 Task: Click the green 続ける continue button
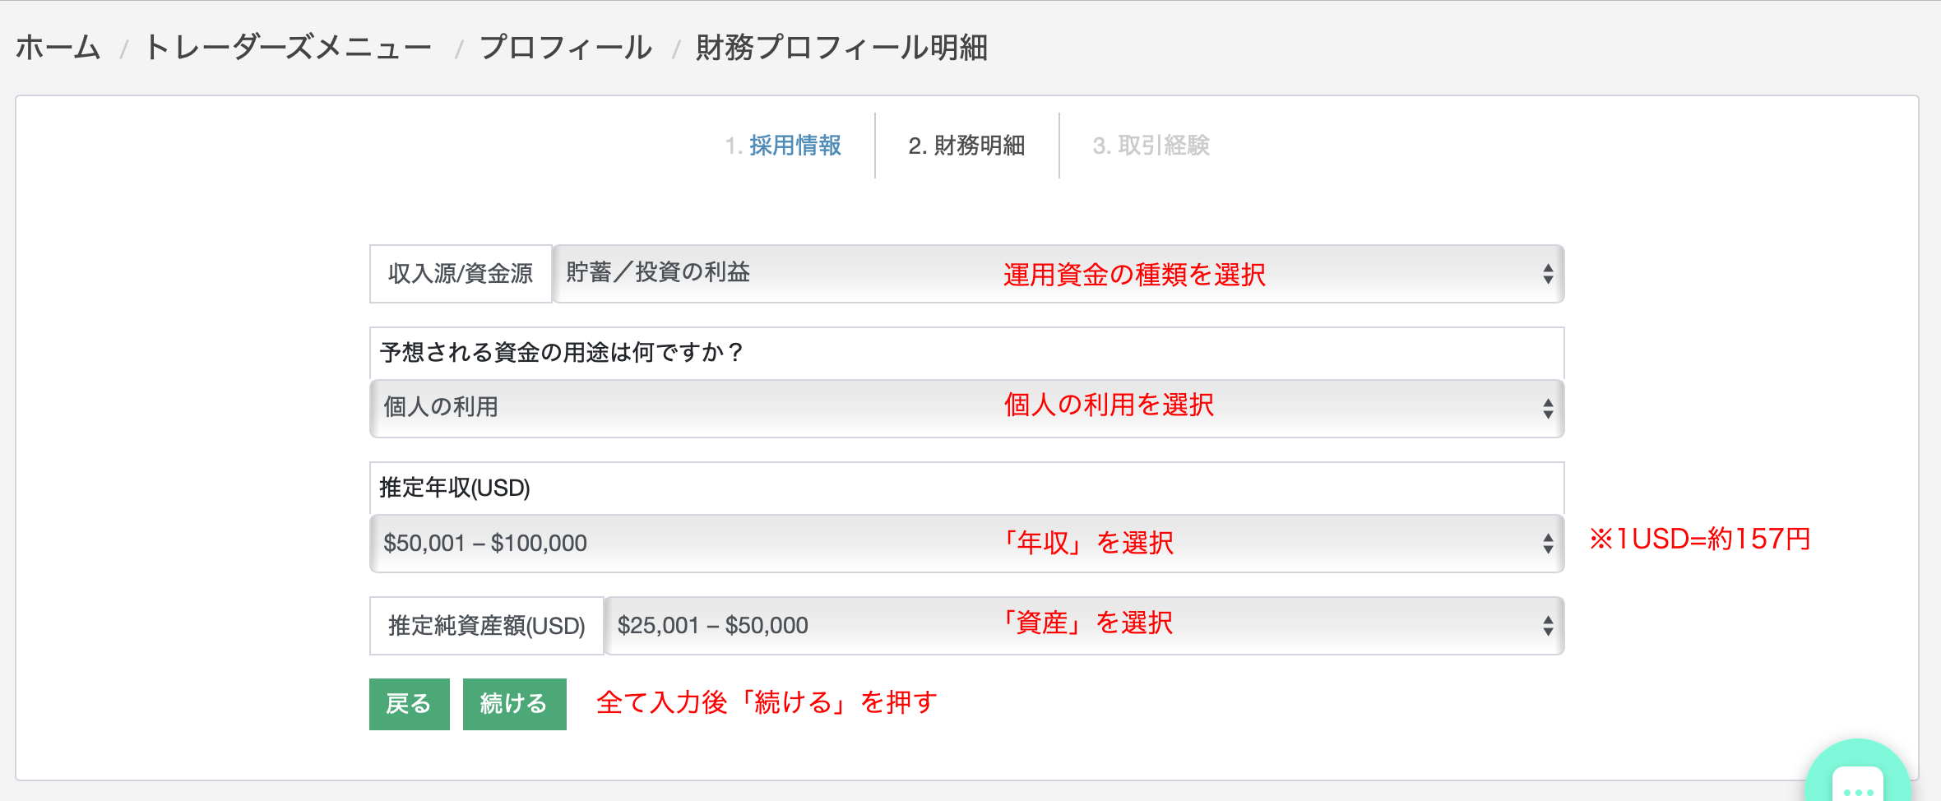(515, 704)
